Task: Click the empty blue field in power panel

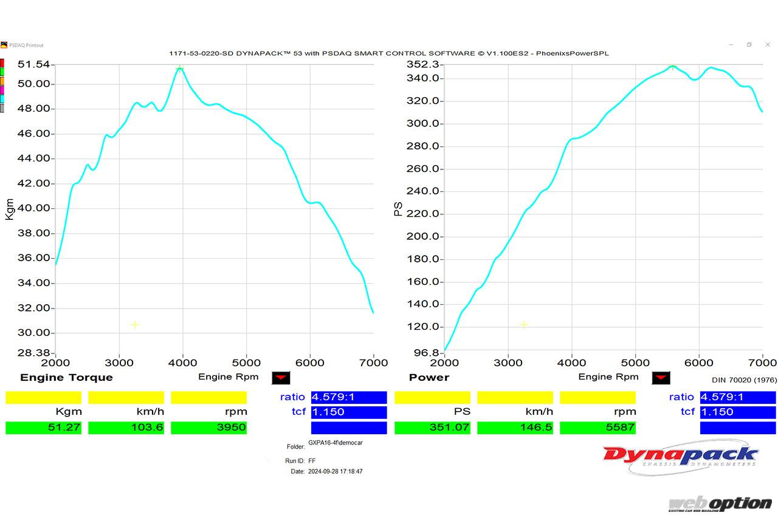Action: [738, 428]
